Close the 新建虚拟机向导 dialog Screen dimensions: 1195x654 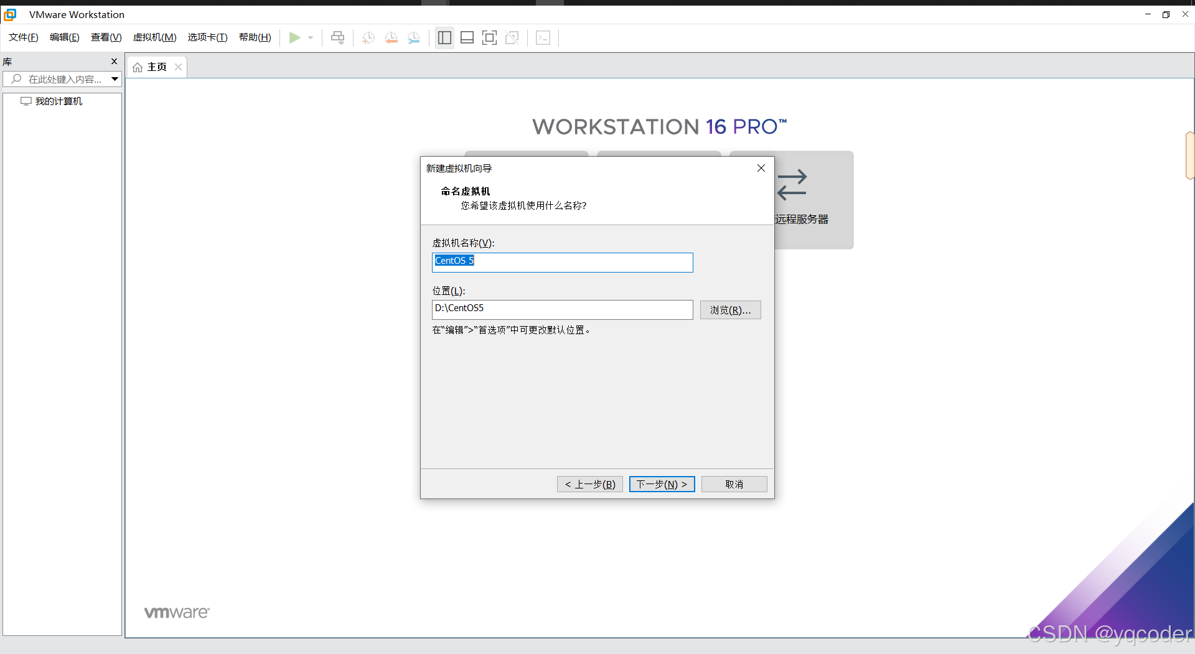pyautogui.click(x=761, y=168)
